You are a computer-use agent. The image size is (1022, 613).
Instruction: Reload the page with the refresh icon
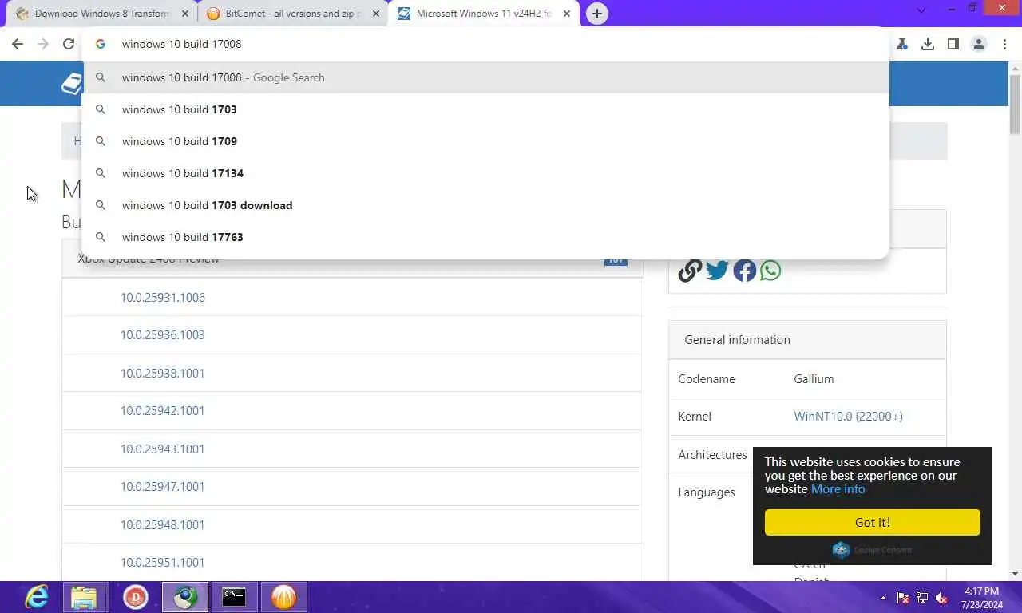coord(69,44)
